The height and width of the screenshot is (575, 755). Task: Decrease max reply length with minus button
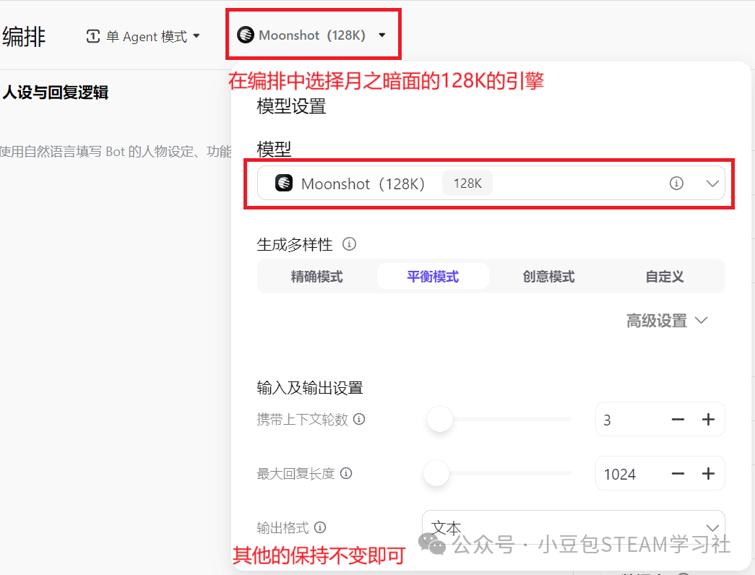tap(678, 474)
